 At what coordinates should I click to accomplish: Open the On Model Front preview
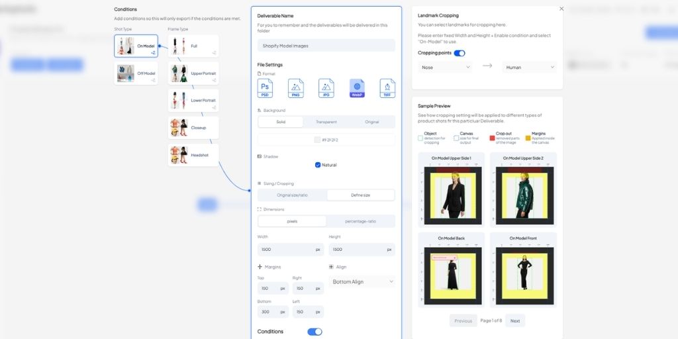[x=523, y=270]
